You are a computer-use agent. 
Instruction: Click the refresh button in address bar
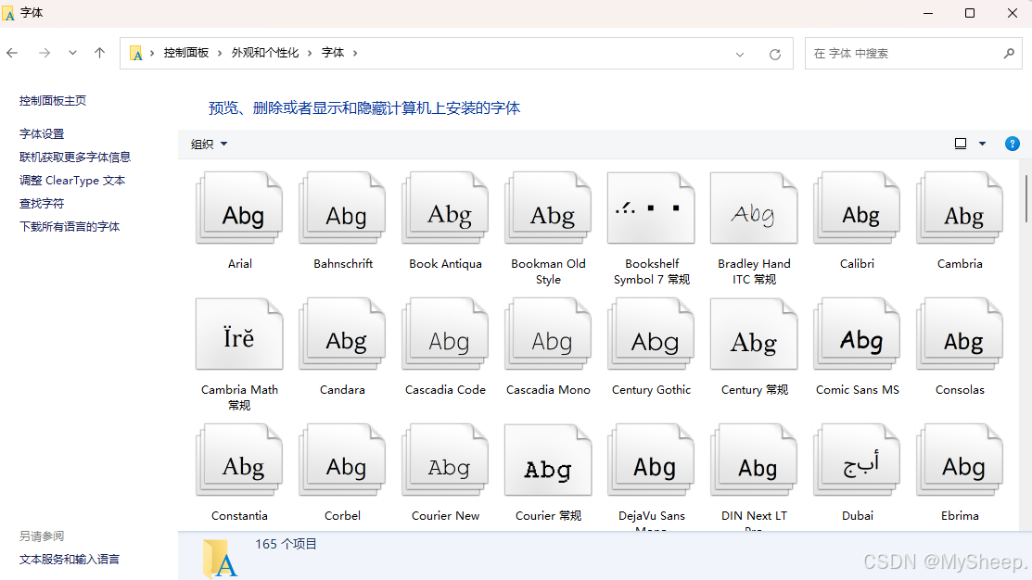coord(774,54)
